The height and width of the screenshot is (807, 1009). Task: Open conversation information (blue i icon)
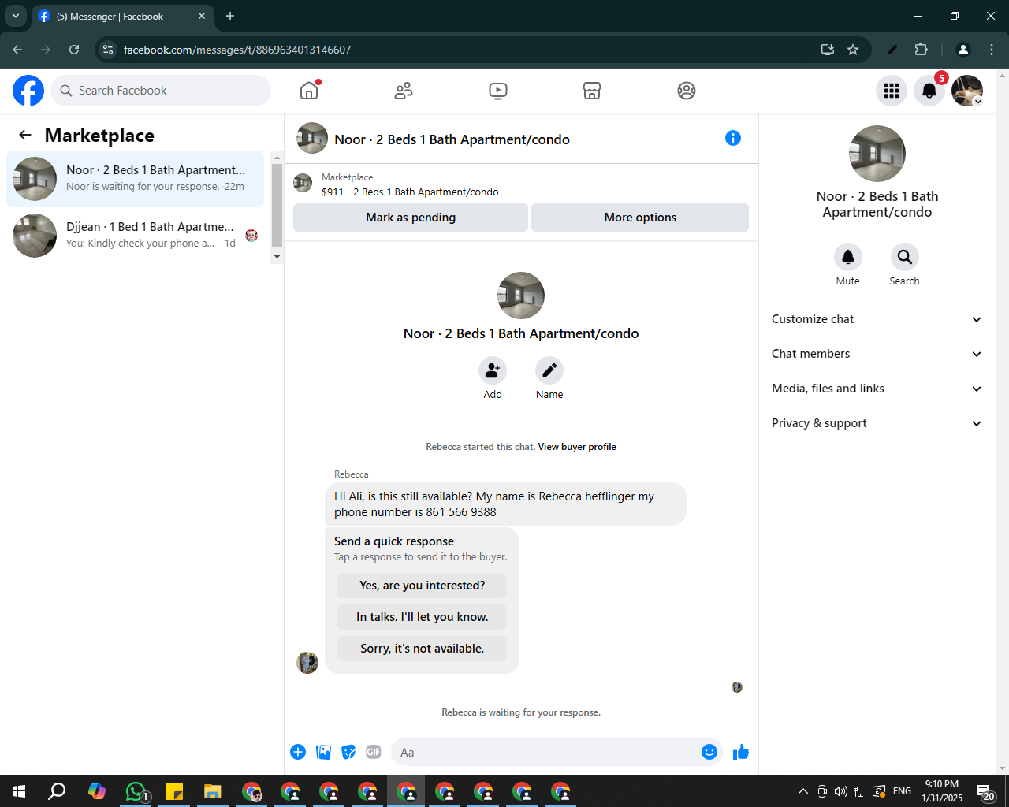[733, 138]
